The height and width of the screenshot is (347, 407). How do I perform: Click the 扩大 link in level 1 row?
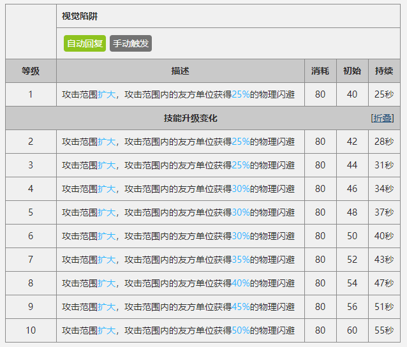107,94
